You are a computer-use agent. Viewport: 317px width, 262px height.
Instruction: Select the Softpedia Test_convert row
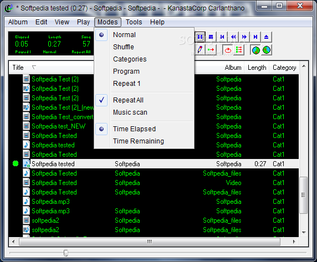(154, 117)
